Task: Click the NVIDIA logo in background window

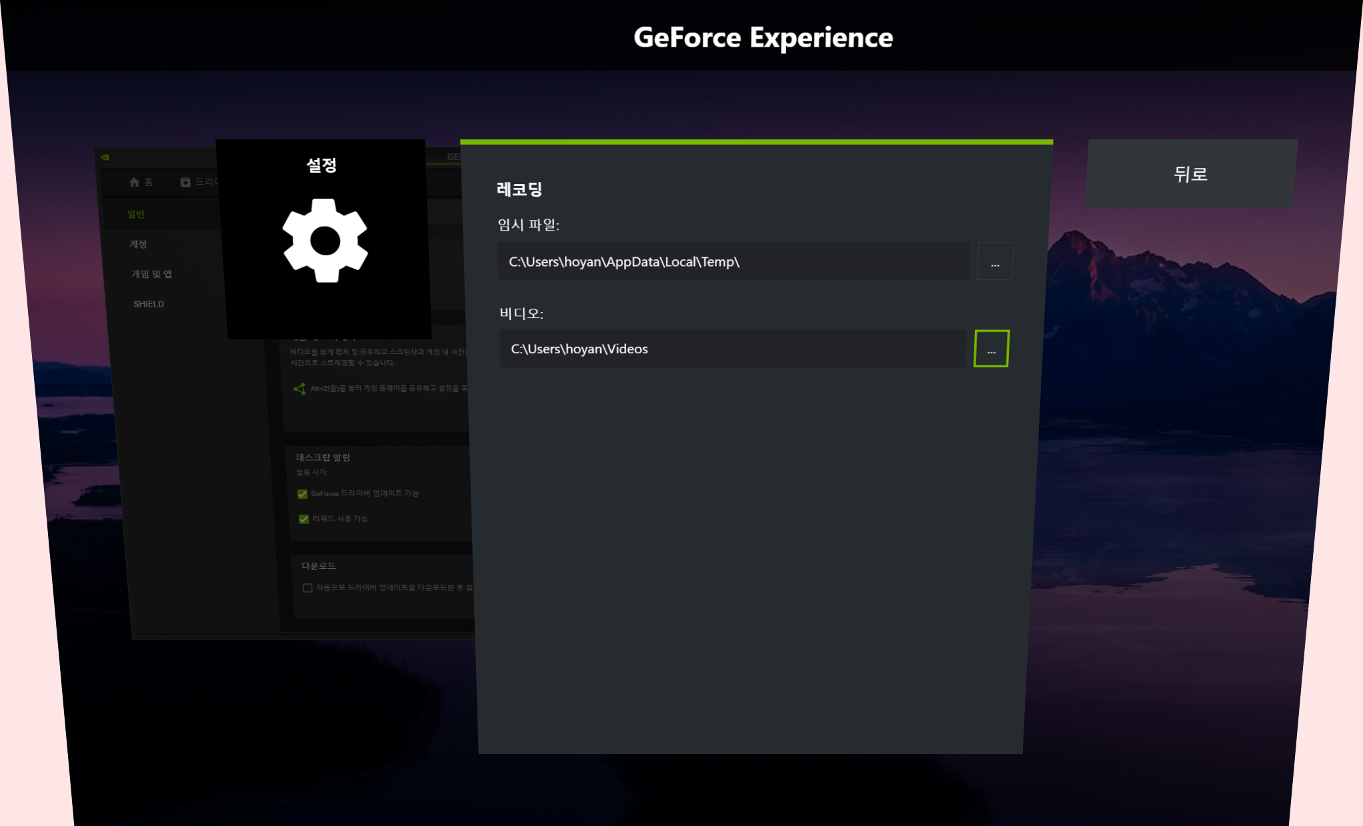Action: [105, 157]
